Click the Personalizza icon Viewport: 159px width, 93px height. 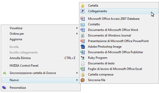tap(4, 88)
